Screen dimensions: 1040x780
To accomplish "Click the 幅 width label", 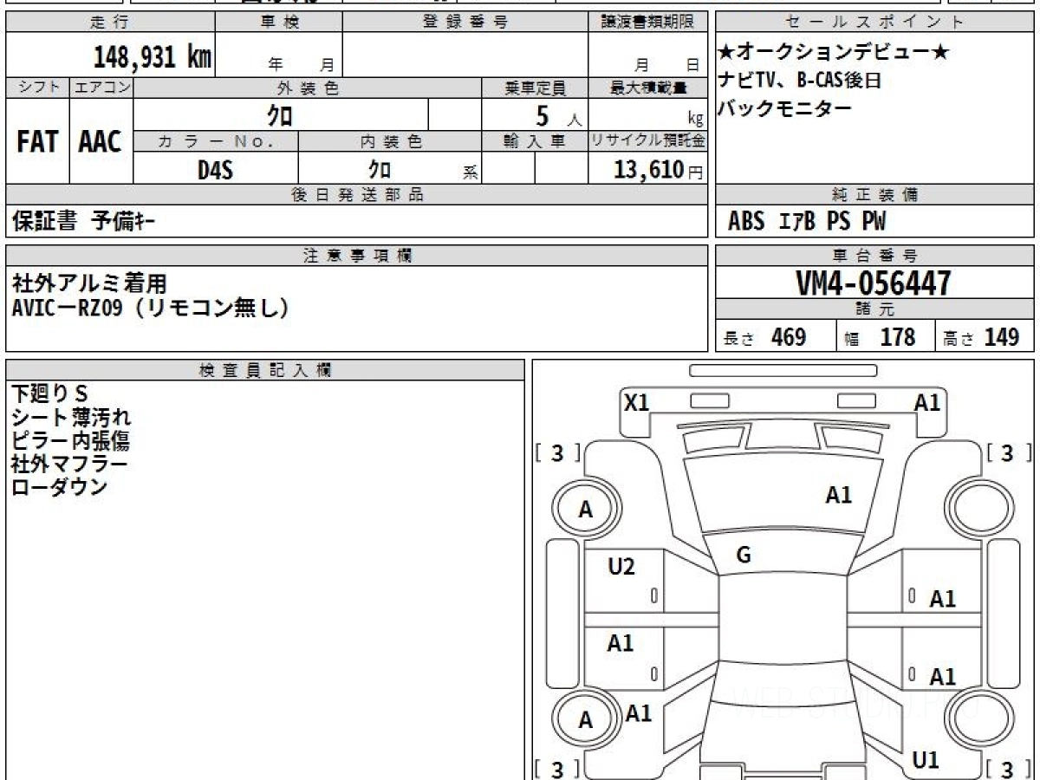I will point(852,339).
